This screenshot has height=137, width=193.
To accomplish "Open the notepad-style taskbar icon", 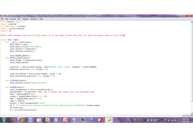I will coord(74,120).
